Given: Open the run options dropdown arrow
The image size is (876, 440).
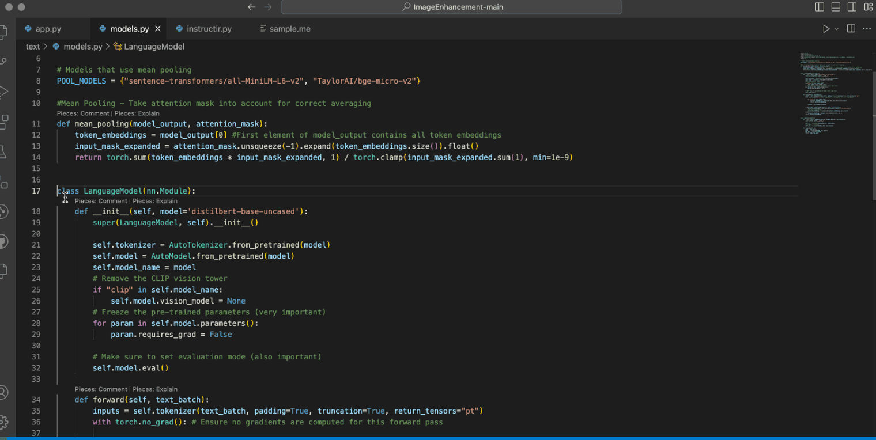Looking at the screenshot, I should pyautogui.click(x=836, y=29).
